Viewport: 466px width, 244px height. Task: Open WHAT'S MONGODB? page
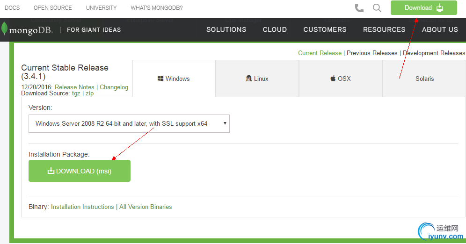(157, 8)
